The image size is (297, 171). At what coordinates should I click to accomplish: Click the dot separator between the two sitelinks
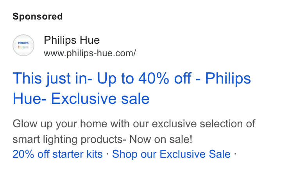pyautogui.click(x=107, y=154)
